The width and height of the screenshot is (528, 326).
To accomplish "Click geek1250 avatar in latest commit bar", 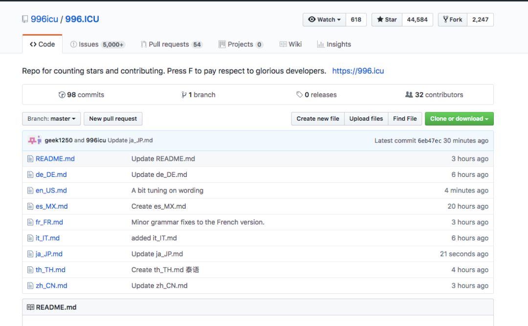I will (33, 140).
